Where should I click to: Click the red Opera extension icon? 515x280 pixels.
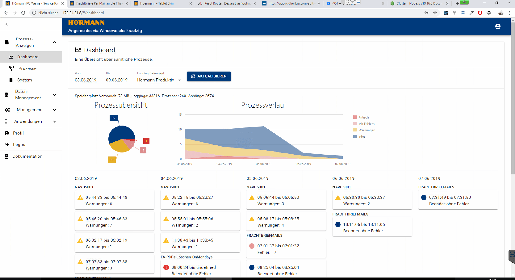[480, 13]
